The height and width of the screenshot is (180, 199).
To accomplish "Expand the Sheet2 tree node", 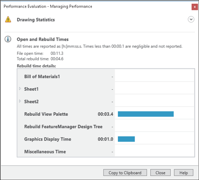I will coord(20,101).
